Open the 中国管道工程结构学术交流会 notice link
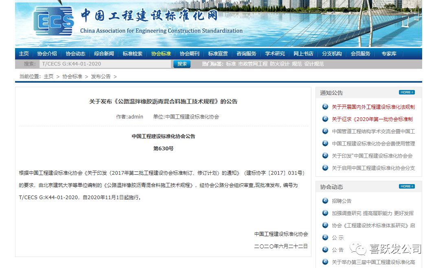This screenshot has width=436, height=268. click(373, 132)
